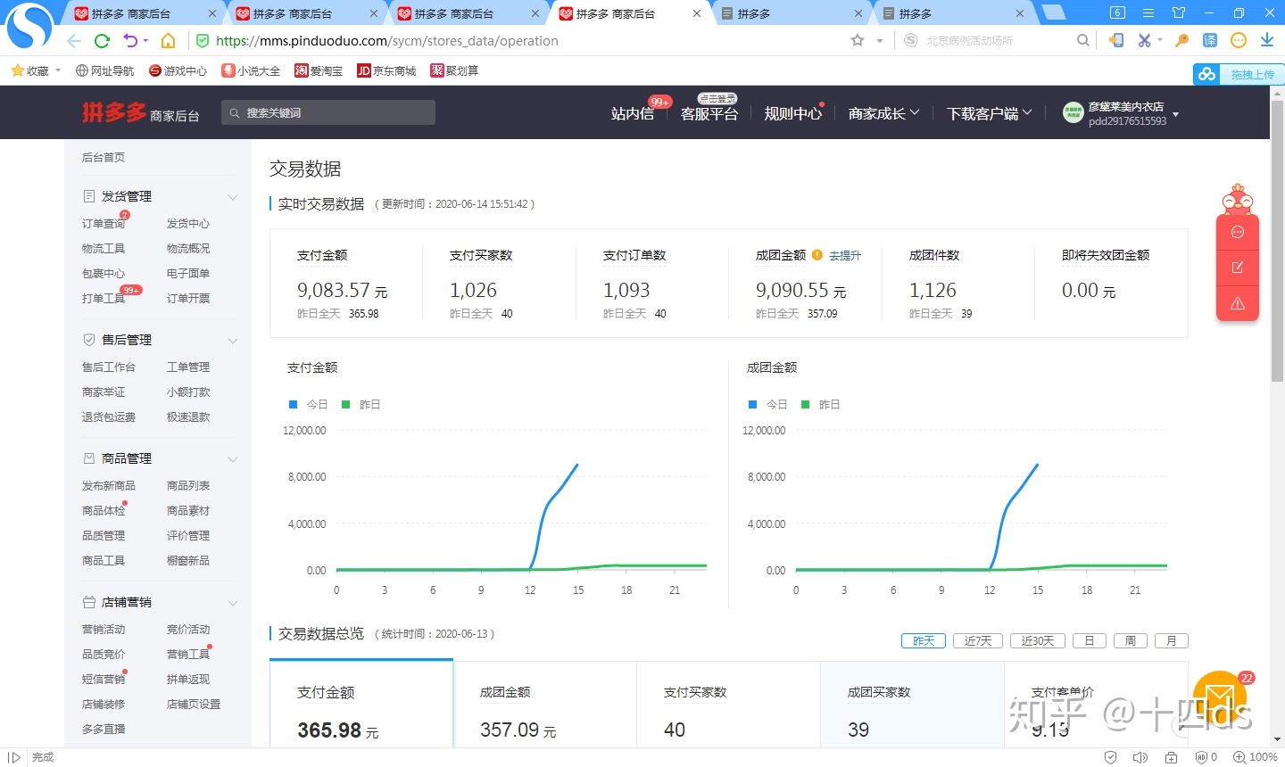Open the orange mail envelope button

1219,698
